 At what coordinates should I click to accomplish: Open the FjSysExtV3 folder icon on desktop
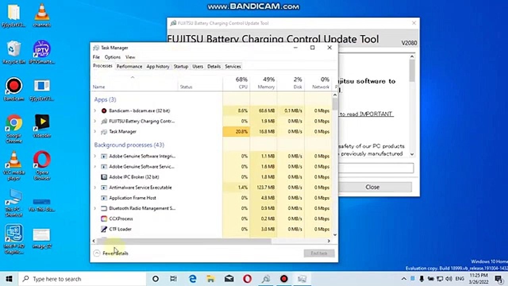pos(14,15)
